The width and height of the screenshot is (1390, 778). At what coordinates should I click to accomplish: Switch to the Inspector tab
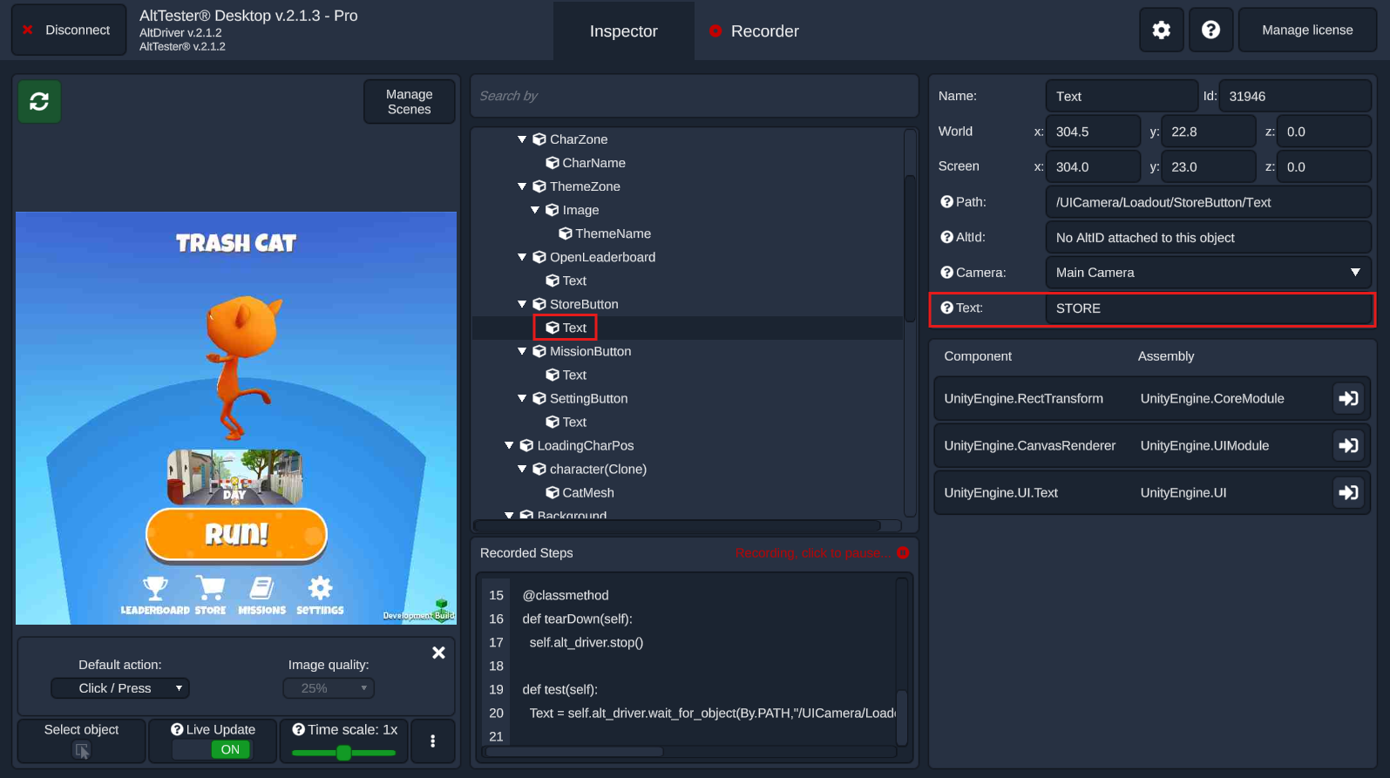[623, 31]
